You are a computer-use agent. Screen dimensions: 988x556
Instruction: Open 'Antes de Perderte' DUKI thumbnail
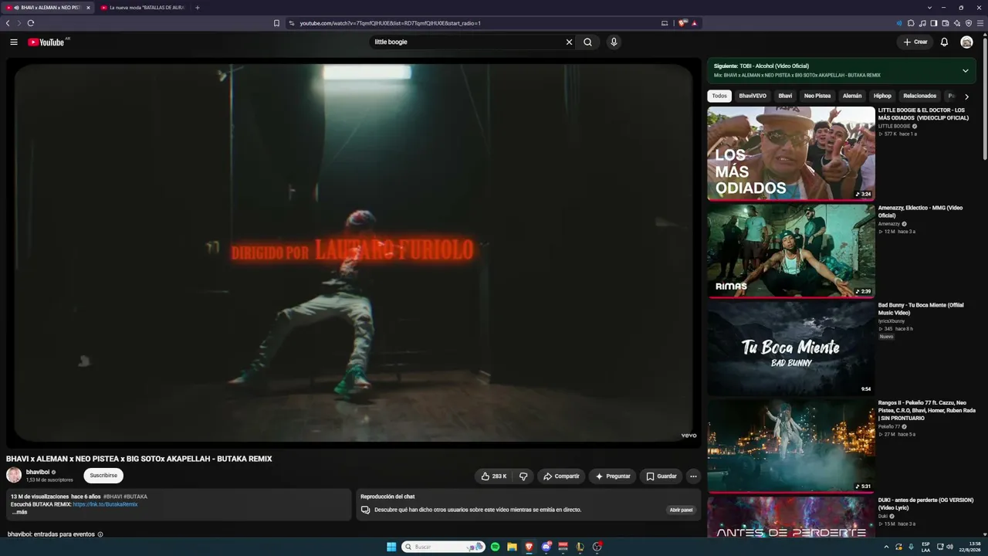(x=791, y=517)
